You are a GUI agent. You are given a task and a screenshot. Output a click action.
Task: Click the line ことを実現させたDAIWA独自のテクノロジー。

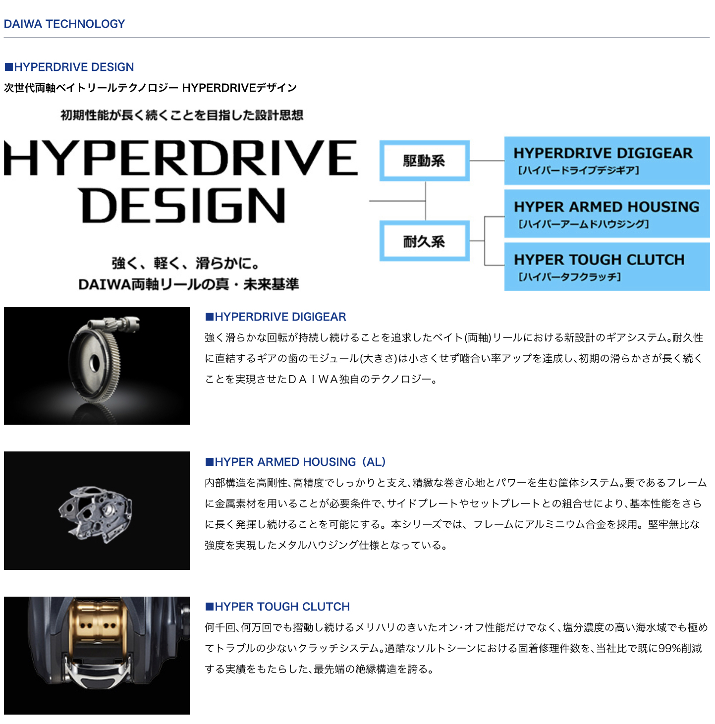(322, 379)
